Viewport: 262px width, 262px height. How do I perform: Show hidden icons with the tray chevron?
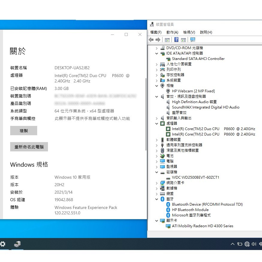click(233, 244)
